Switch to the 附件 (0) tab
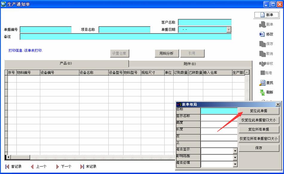This screenshot has height=174, width=284. pos(190,64)
